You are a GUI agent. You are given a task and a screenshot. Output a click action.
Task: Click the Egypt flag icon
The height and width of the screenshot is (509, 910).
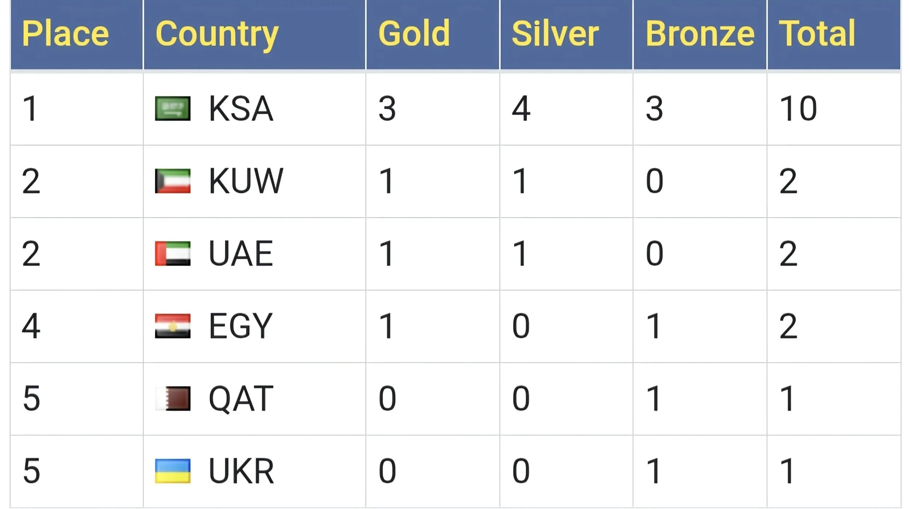[x=173, y=325]
